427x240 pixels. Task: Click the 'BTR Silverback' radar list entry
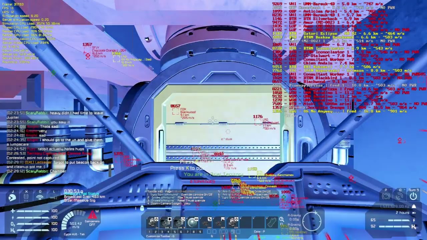coord(329,19)
